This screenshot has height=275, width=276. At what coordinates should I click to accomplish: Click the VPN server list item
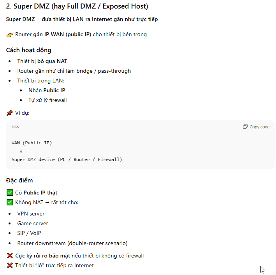pos(31,214)
